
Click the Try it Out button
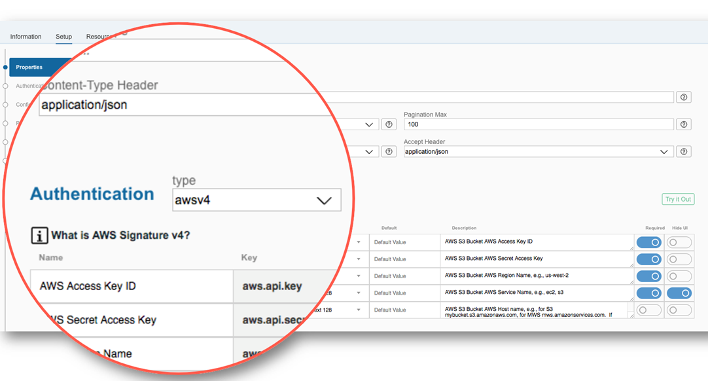pyautogui.click(x=678, y=199)
